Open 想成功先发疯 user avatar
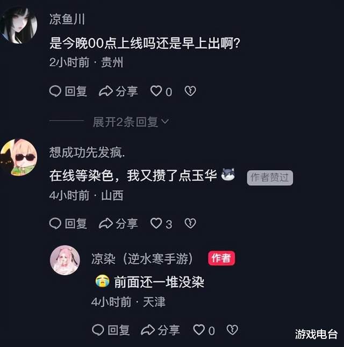This screenshot has height=347, width=344. [19, 157]
